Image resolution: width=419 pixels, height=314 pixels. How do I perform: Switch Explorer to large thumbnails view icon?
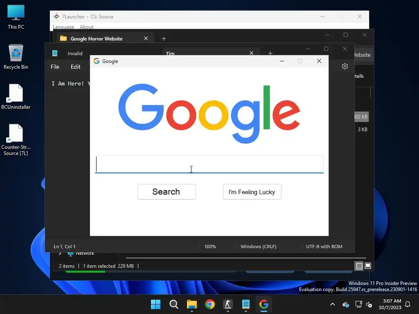click(368, 266)
